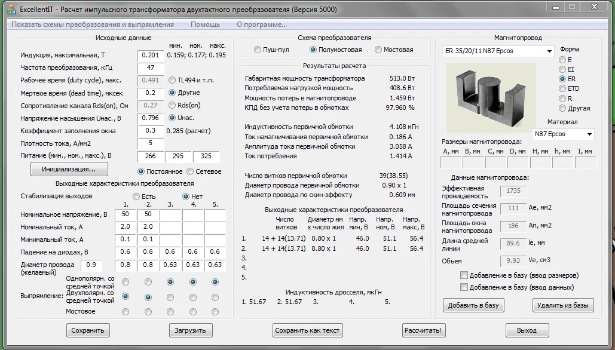Enable Добавление в базу (ввод размеров) checkbox
The height and width of the screenshot is (350, 615).
(464, 275)
